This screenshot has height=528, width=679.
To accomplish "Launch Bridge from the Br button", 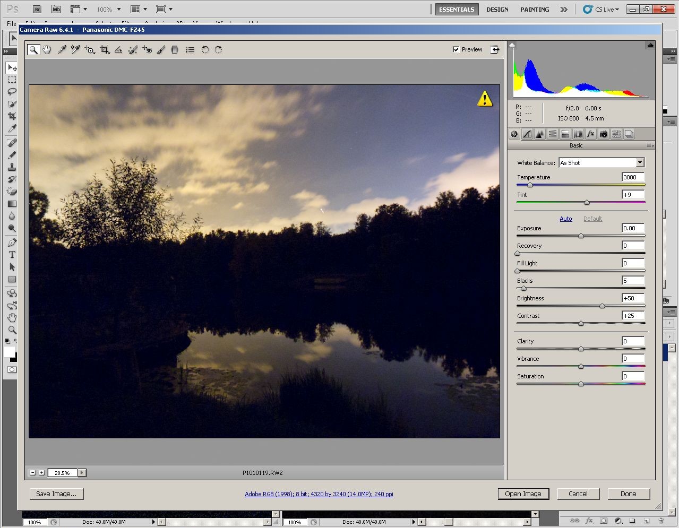I will [37, 9].
